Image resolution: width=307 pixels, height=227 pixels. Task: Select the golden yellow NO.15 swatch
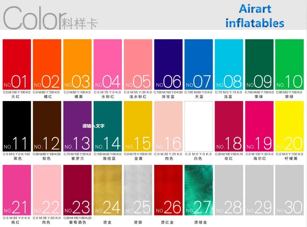point(138,126)
